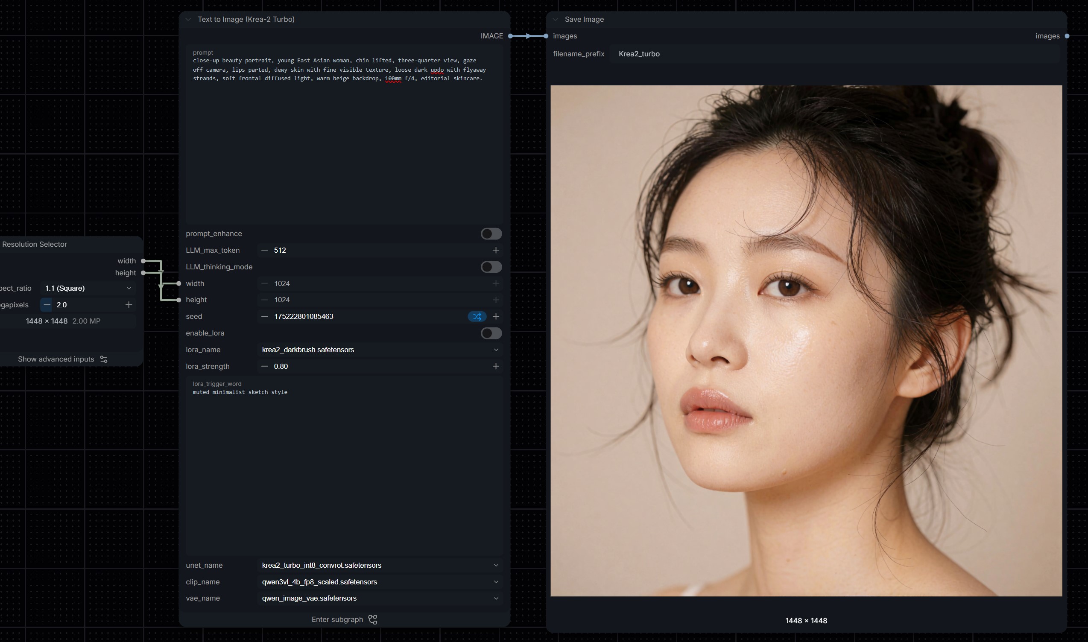Increase LLM_max_token with the plus icon
1088x642 pixels.
point(496,251)
